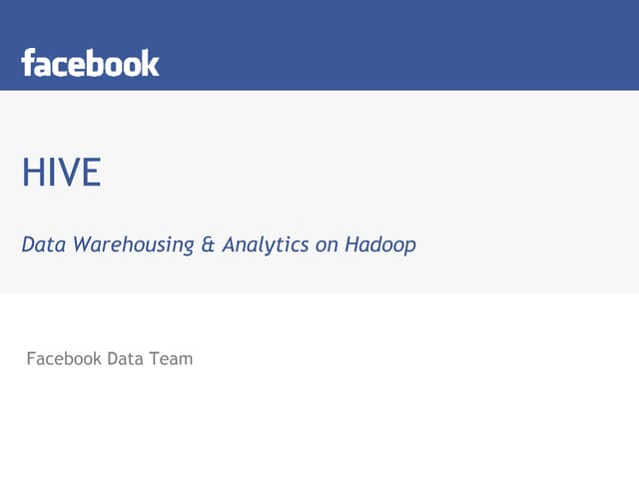
Task: Click the white facebook logo
Action: coord(90,63)
